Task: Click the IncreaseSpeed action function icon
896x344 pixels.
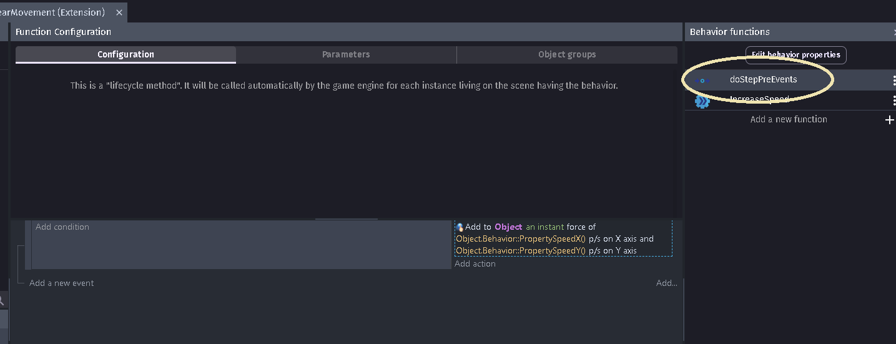Action: 702,101
